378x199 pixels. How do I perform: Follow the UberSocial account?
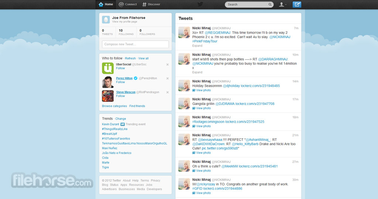click(x=120, y=68)
